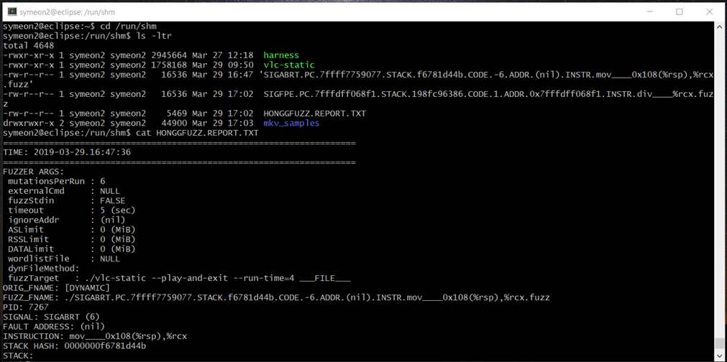Click the 'mutationsPerRun : 6' line

[x=57, y=182]
